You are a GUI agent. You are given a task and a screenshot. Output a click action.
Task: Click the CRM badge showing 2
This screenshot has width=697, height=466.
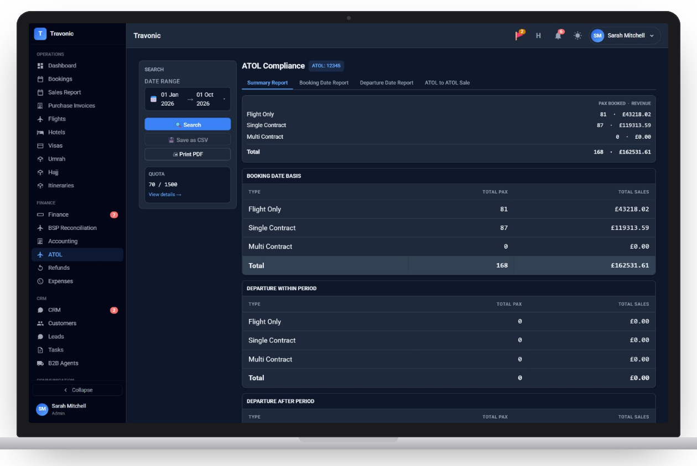pos(114,310)
